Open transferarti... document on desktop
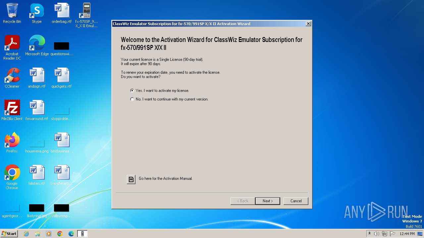Image resolution: width=424 pixels, height=238 pixels. [62, 175]
